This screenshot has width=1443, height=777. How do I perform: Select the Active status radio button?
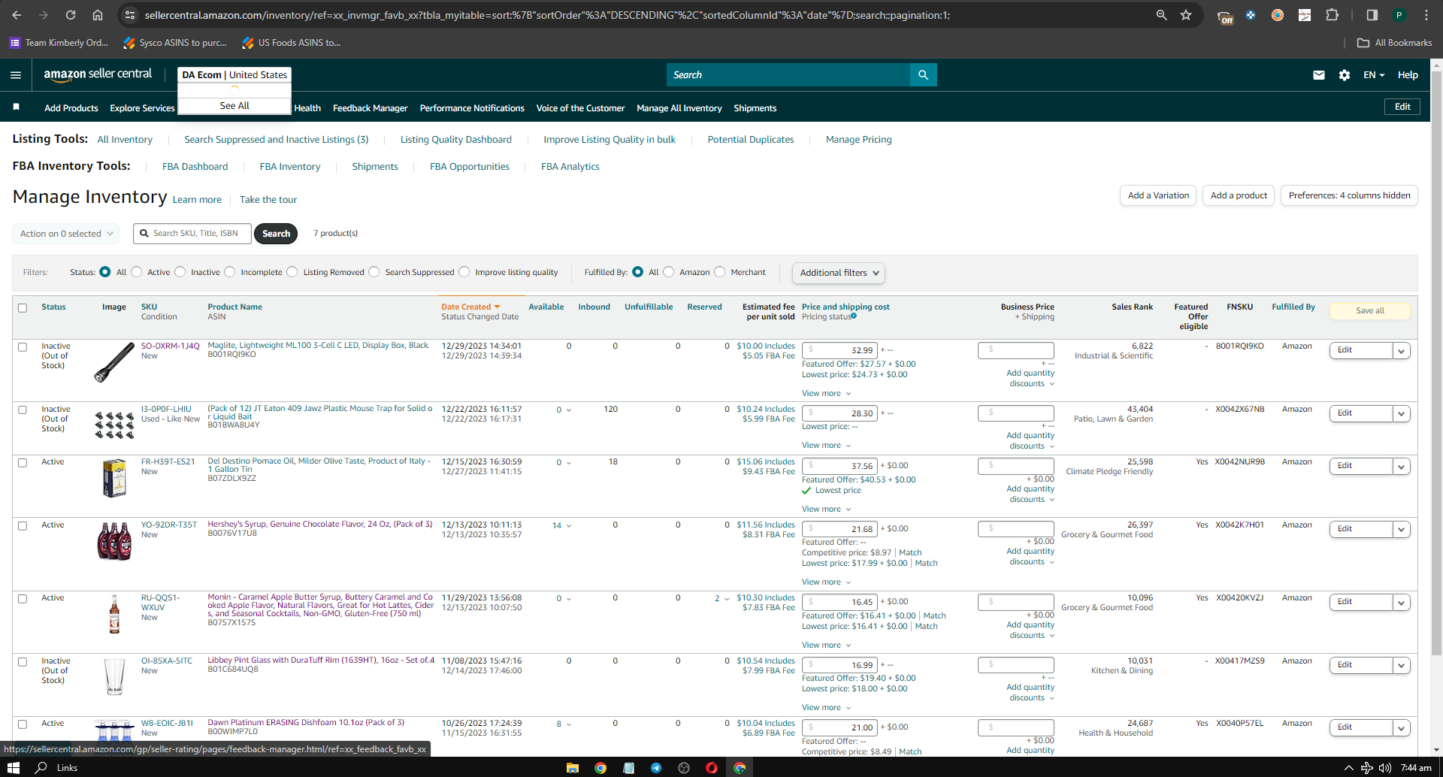coord(136,272)
